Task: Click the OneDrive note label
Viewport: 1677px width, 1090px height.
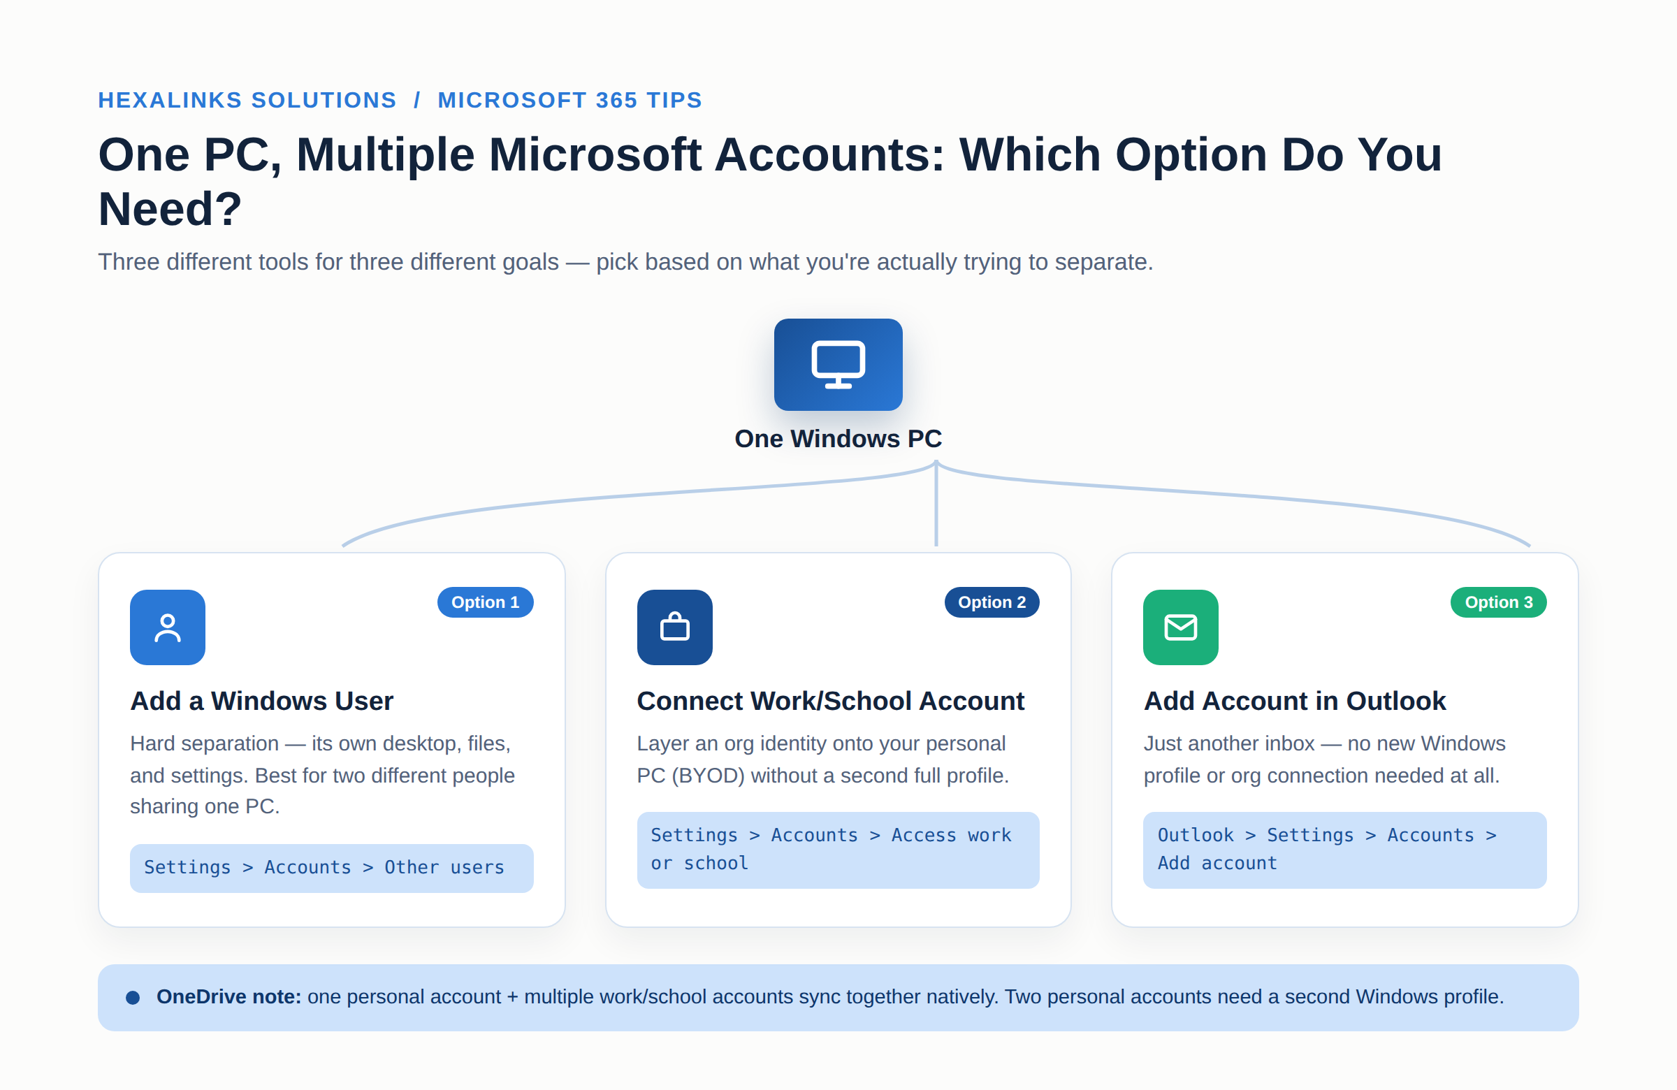Action: (x=228, y=997)
